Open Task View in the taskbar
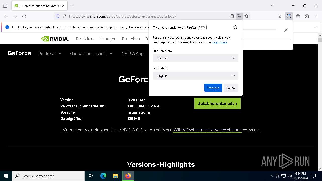This screenshot has height=181, width=322. pos(91,176)
